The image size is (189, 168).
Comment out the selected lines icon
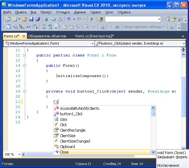click(x=44, y=27)
